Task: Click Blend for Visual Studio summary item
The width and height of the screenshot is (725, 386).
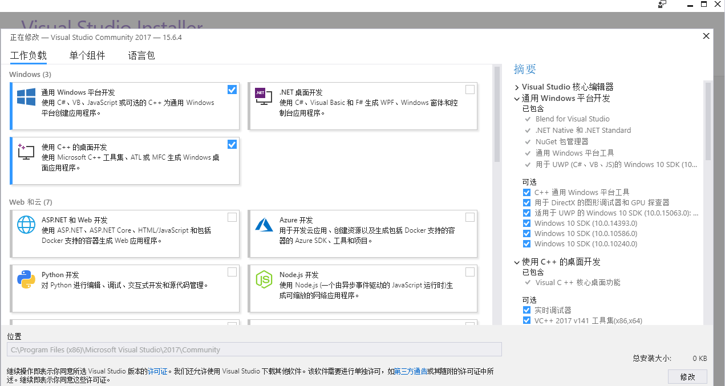Action: pyautogui.click(x=572, y=119)
